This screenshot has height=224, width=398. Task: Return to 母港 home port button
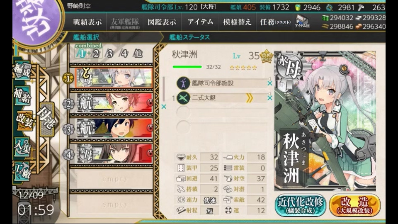(x=47, y=119)
